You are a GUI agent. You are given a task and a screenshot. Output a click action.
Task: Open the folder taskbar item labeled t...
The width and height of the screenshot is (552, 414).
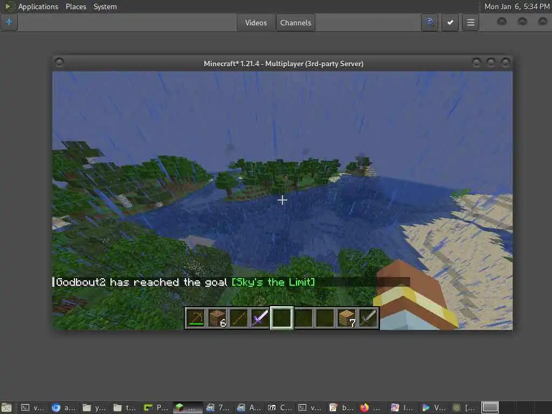tap(125, 408)
